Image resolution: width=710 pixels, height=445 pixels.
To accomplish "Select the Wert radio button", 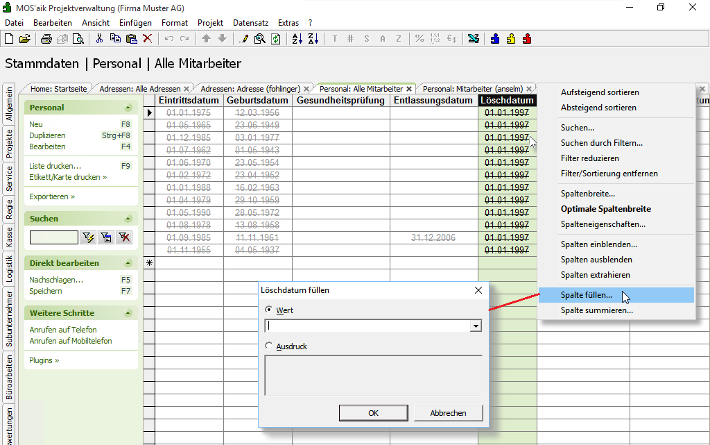I will coord(269,310).
